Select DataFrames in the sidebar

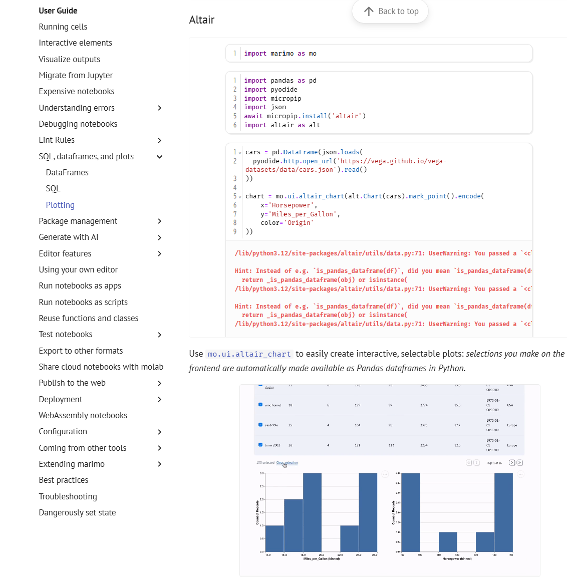pos(67,172)
